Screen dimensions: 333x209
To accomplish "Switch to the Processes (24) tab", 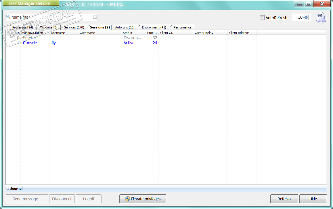I will pos(22,27).
